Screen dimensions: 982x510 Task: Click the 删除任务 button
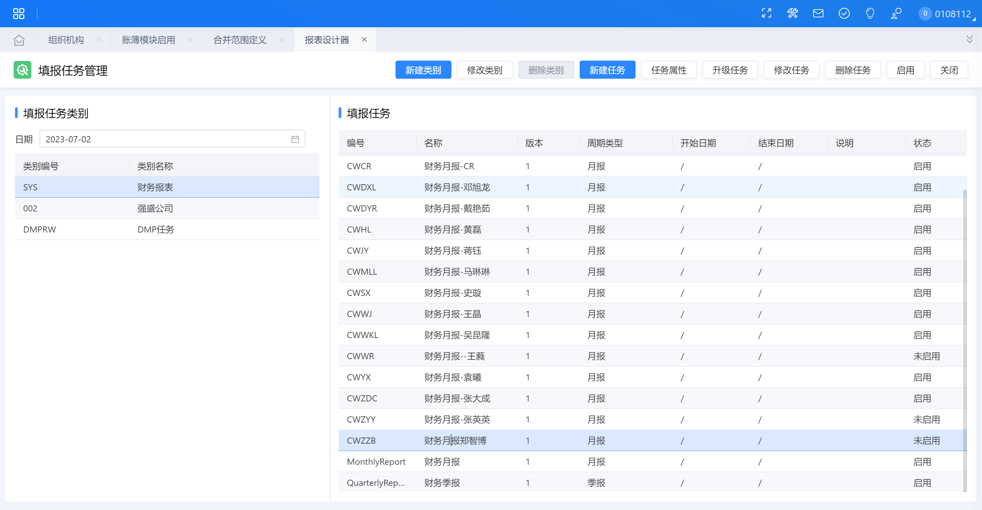tap(853, 70)
